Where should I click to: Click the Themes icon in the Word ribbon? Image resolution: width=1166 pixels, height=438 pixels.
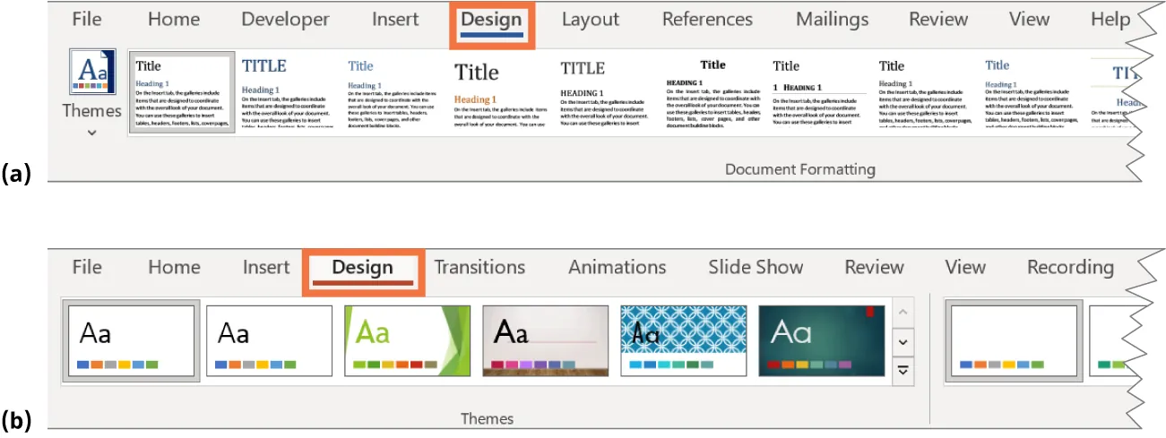pyautogui.click(x=92, y=73)
